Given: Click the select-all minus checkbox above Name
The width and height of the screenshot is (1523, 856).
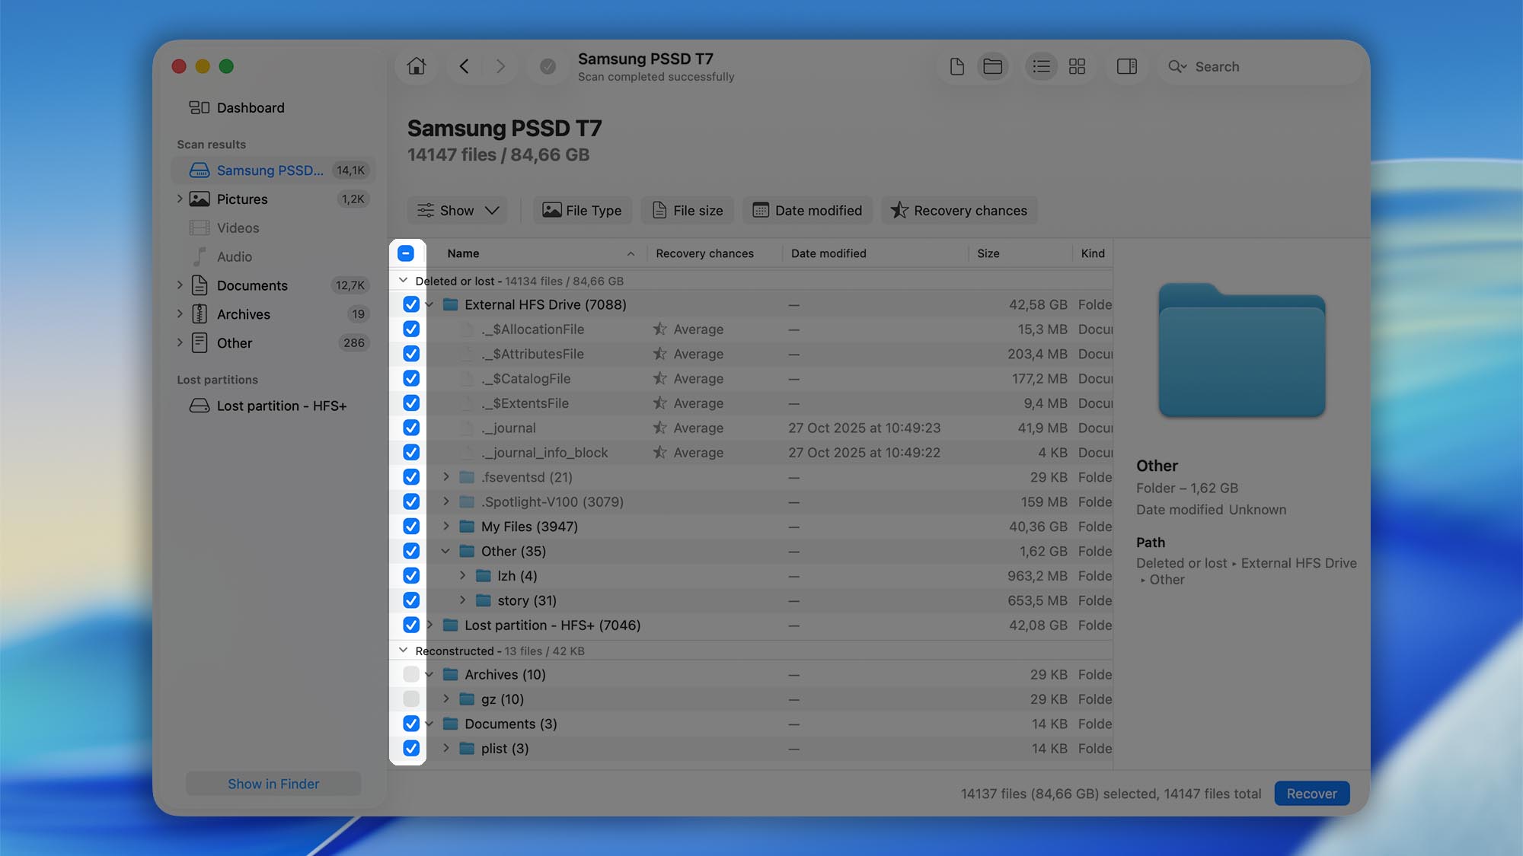Looking at the screenshot, I should point(407,253).
